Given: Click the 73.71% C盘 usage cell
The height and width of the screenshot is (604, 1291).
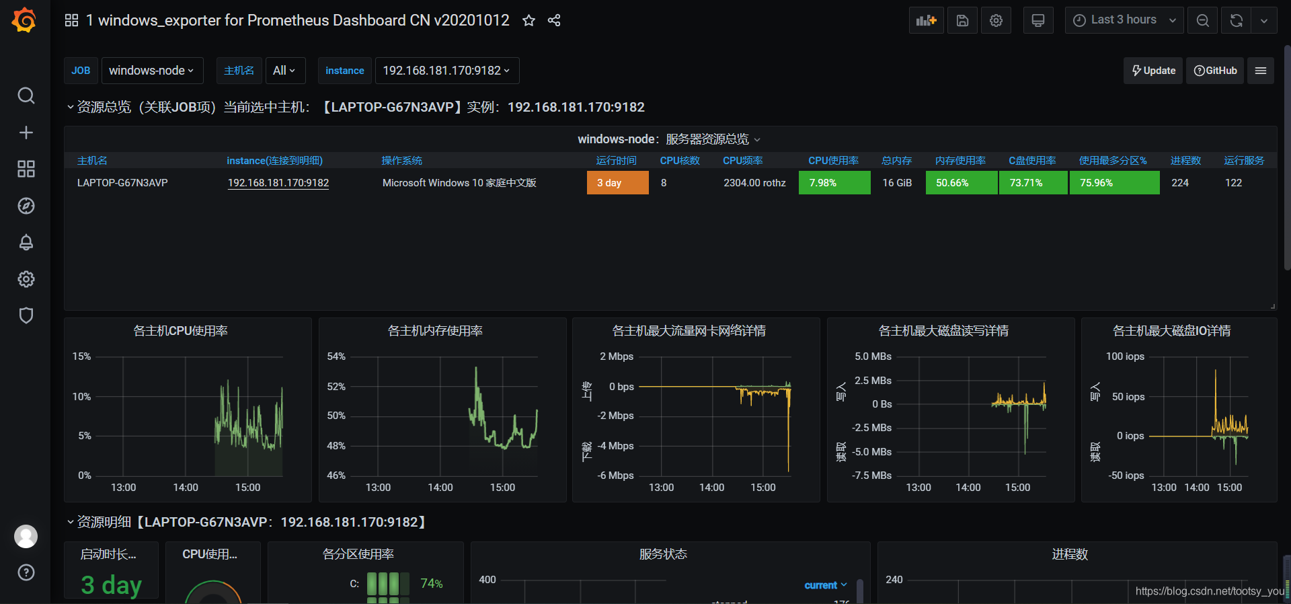Looking at the screenshot, I should tap(1033, 183).
